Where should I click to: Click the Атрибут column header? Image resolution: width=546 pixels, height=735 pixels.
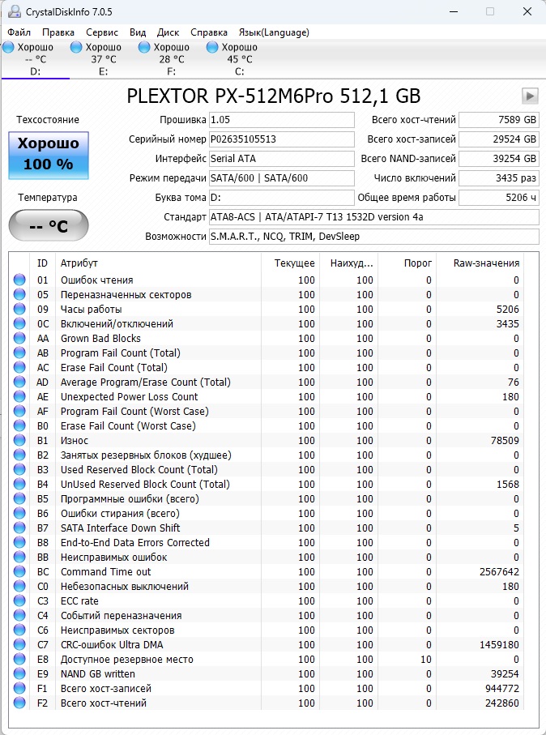pyautogui.click(x=158, y=263)
